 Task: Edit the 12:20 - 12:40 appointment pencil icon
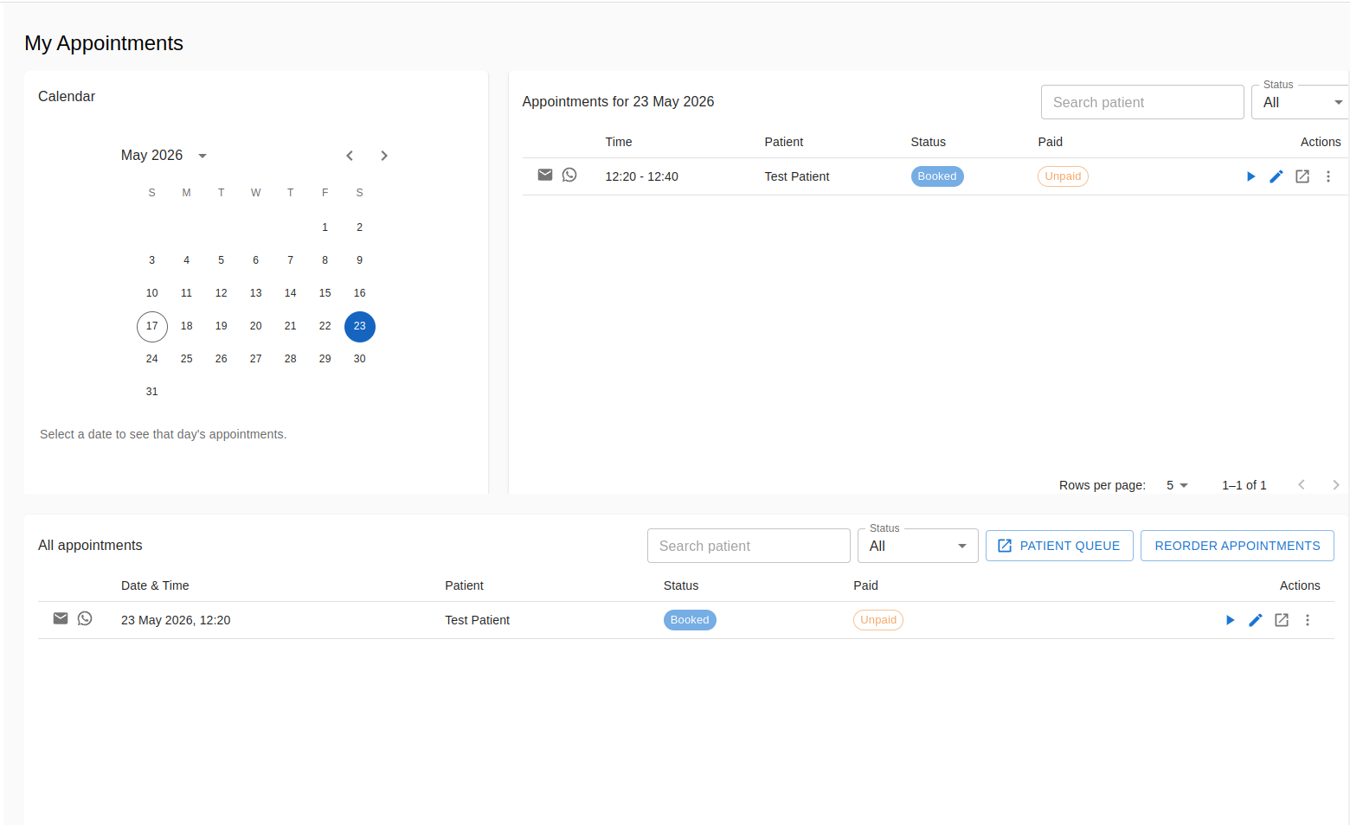pyautogui.click(x=1276, y=176)
